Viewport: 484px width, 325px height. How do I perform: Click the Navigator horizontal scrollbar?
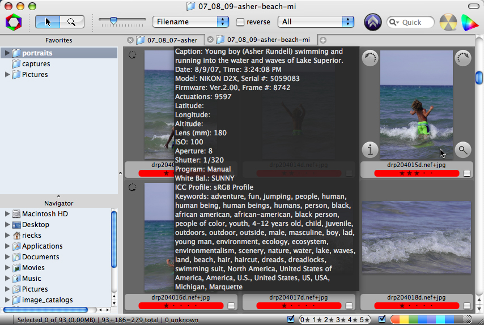pyautogui.click(x=46, y=310)
